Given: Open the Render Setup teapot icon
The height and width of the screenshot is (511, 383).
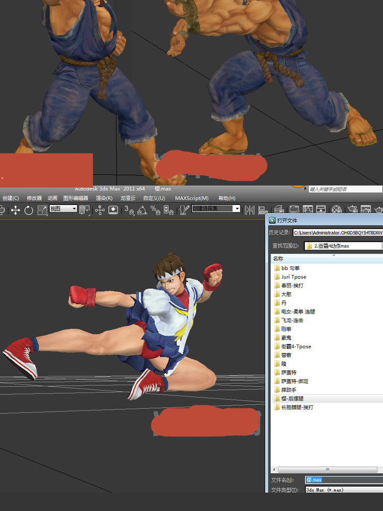Looking at the screenshot, I should tap(352, 210).
